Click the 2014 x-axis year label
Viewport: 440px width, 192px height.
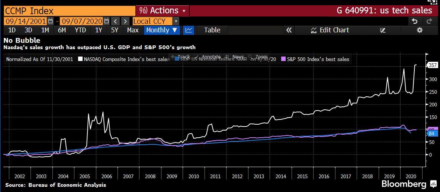[x=280, y=176]
